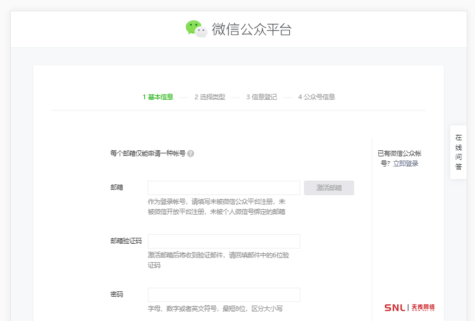Focus the 邮箱验证码 input field
This screenshot has height=321, width=475.
click(x=224, y=241)
